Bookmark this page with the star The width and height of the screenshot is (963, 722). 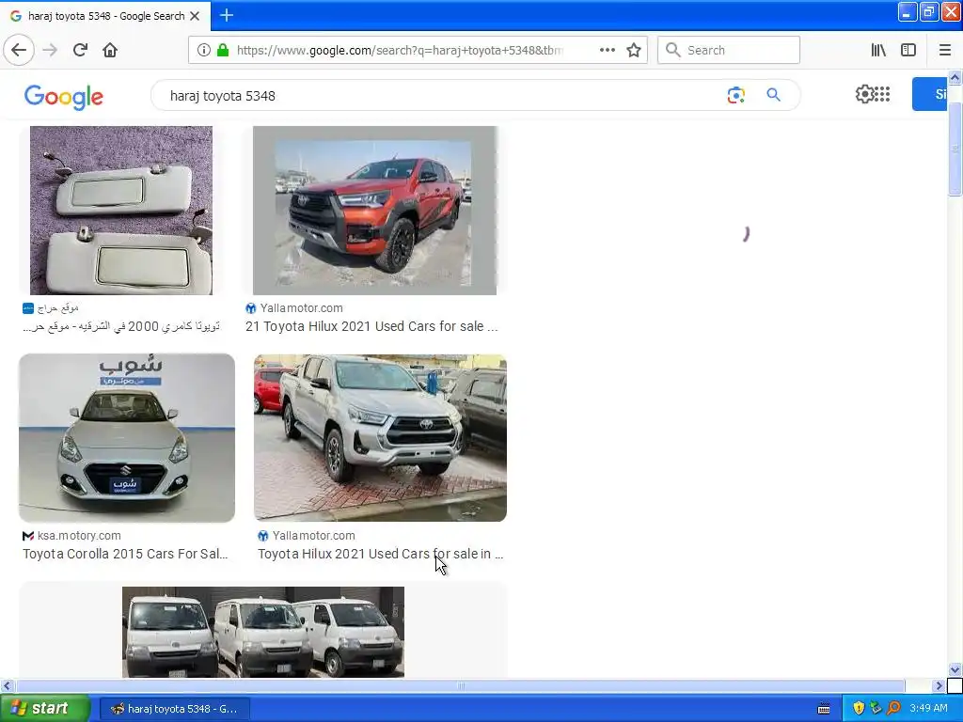634,51
